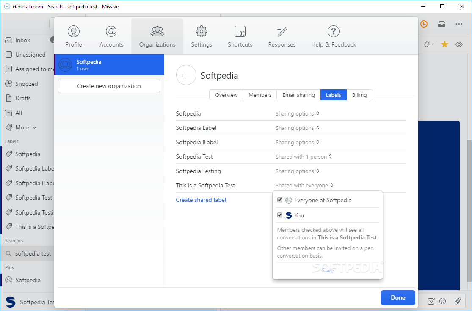Open the Accounts section
This screenshot has height=311, width=472.
[x=111, y=36]
